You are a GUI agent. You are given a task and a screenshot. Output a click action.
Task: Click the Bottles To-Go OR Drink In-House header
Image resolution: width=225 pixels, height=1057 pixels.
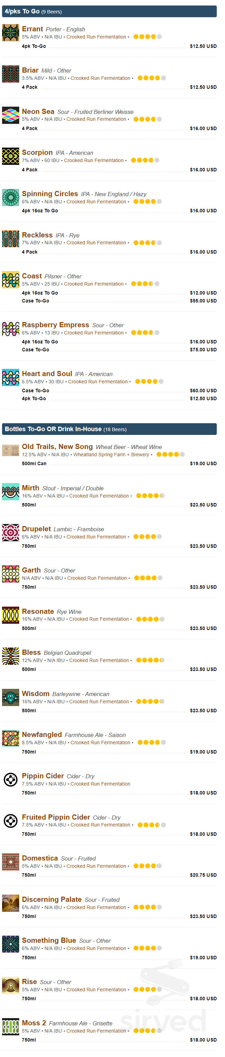(x=109, y=429)
